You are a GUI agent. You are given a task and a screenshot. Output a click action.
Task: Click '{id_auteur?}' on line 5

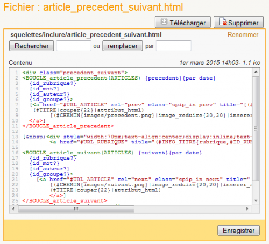point(49,94)
